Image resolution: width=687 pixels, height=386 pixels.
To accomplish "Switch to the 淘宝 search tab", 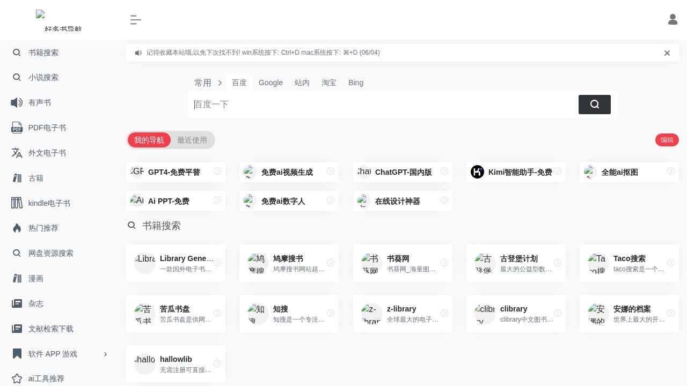I will point(329,83).
